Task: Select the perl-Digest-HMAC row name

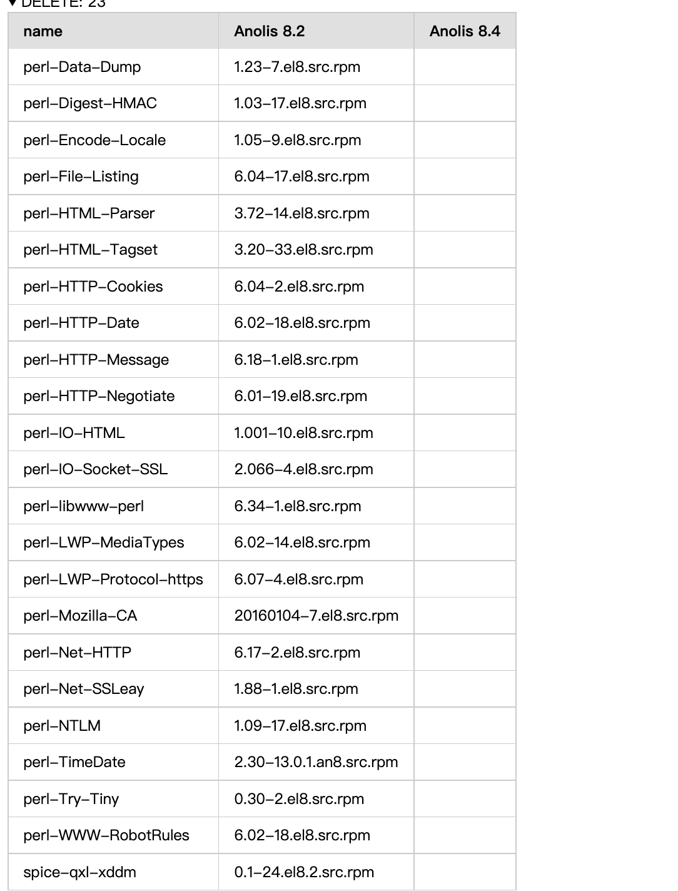Action: pos(90,103)
